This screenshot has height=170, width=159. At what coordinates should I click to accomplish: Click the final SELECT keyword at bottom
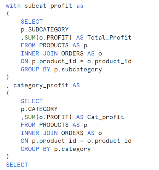coord(17,165)
